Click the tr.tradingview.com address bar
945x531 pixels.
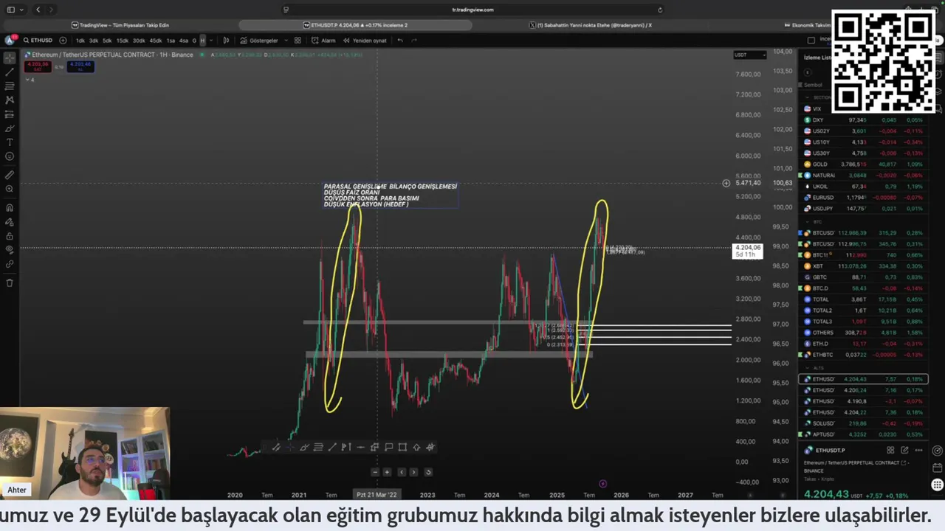pyautogui.click(x=472, y=10)
